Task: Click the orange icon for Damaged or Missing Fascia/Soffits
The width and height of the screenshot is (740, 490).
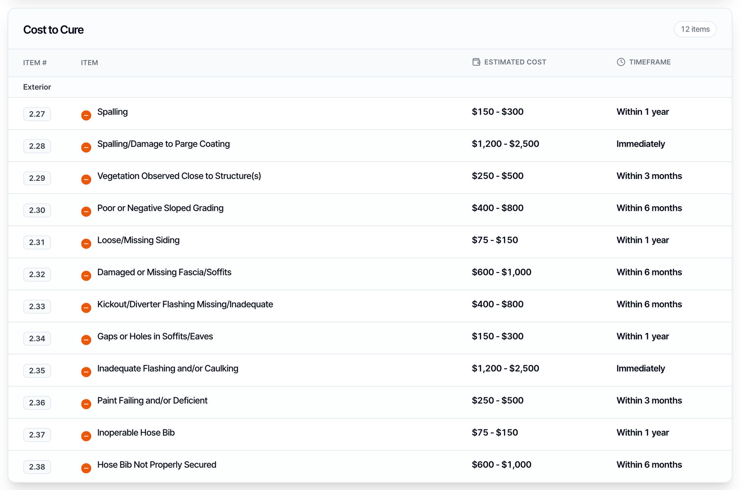Action: click(x=86, y=275)
